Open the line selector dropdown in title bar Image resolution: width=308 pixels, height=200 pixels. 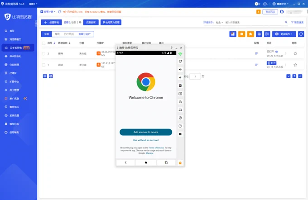[x=33, y=4]
